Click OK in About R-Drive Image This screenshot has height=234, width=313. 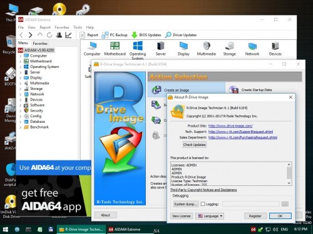click(280, 216)
